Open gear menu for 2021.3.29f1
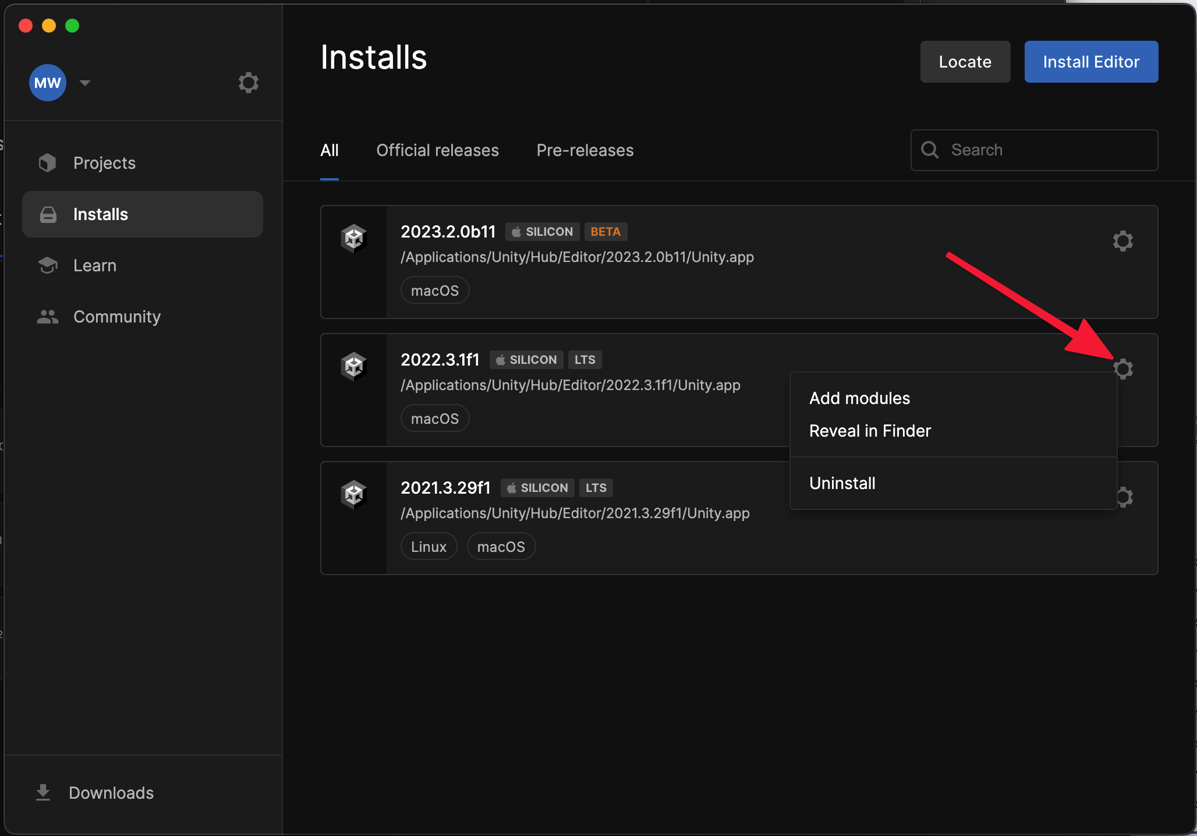This screenshot has width=1197, height=836. [x=1125, y=497]
